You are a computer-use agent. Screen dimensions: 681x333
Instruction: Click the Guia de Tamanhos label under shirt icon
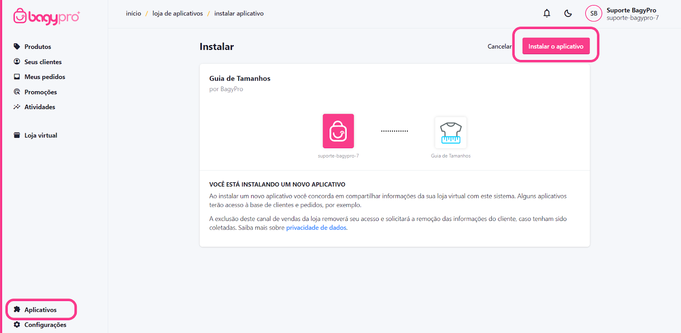click(451, 156)
